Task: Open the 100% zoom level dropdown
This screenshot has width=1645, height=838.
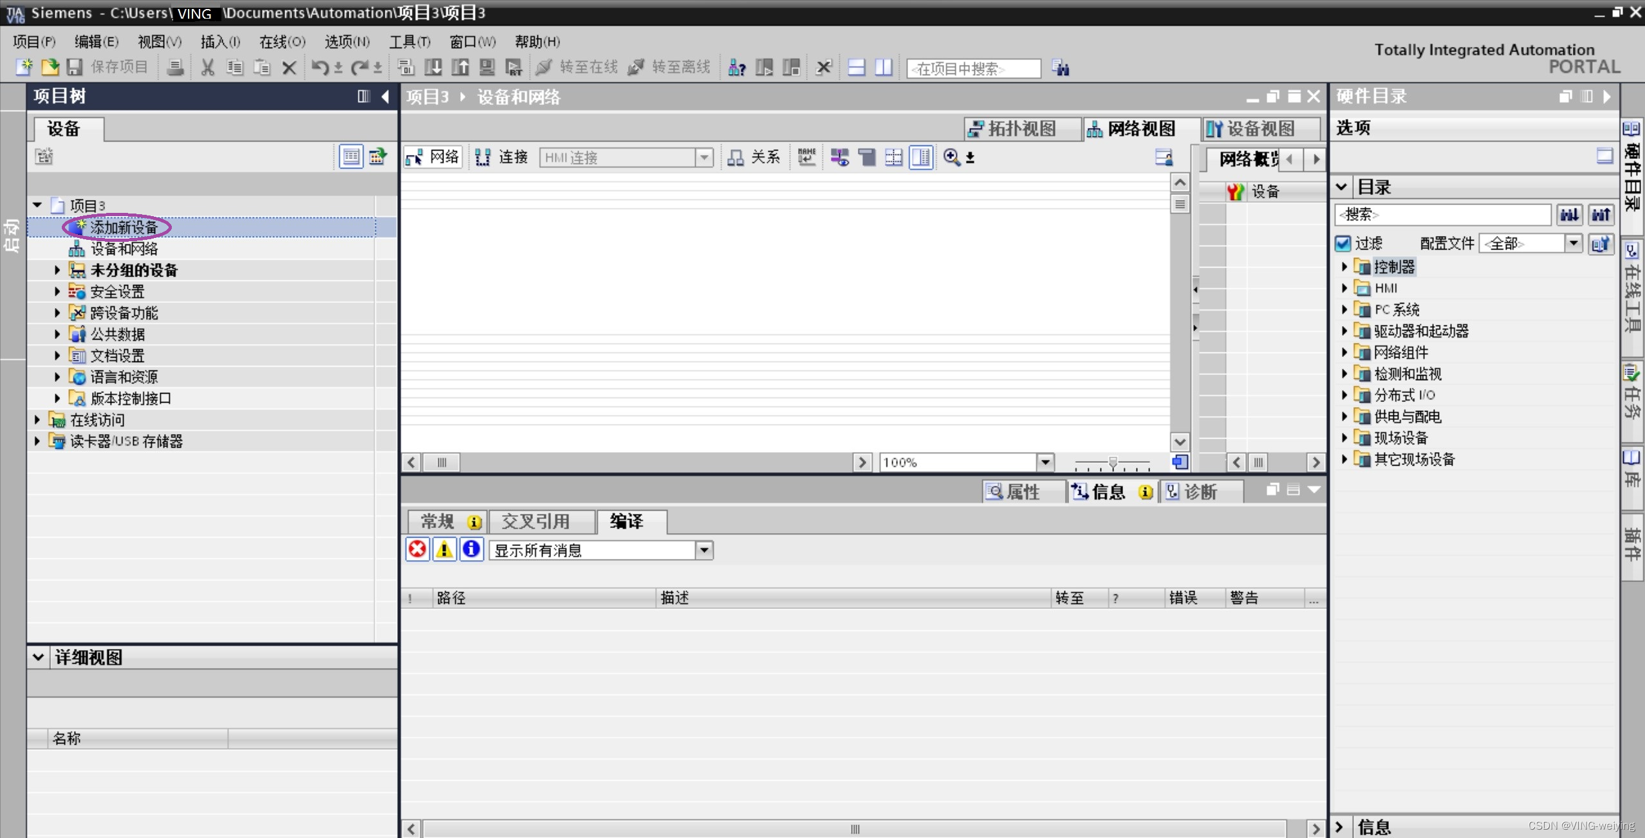Action: click(x=1045, y=462)
